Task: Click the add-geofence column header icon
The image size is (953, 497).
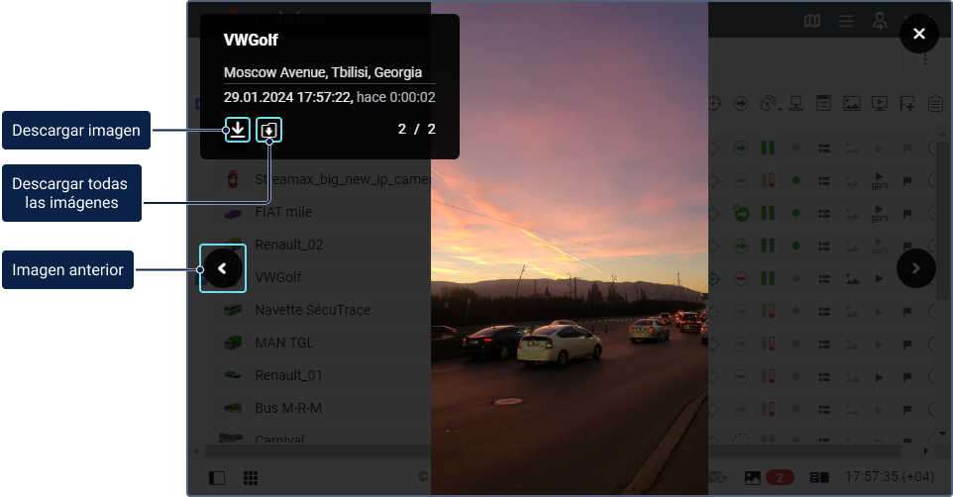Action: [907, 104]
